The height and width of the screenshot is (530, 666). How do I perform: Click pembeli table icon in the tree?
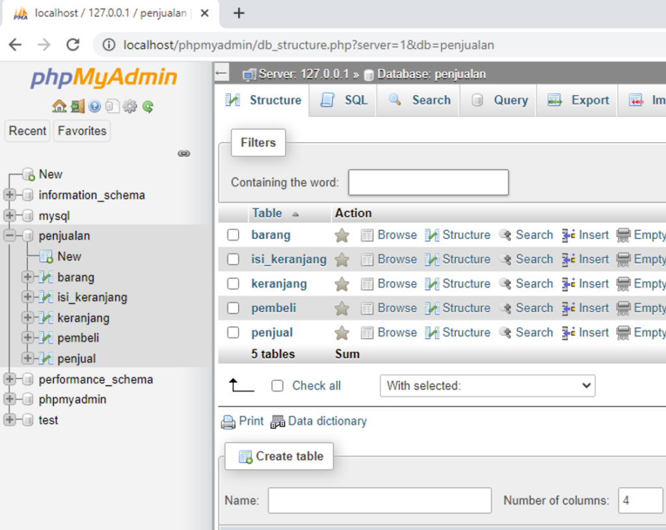tap(46, 338)
